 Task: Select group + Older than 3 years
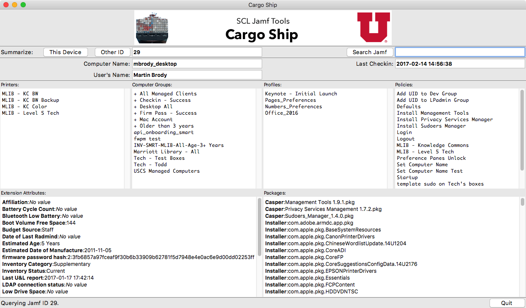coord(164,126)
